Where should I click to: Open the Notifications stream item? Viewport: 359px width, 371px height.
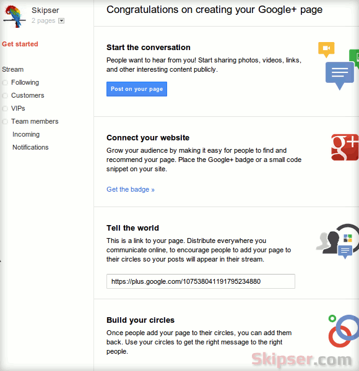(30, 147)
